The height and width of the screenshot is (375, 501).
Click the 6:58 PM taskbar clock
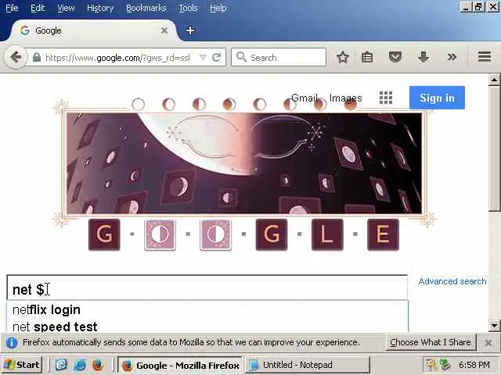click(474, 365)
